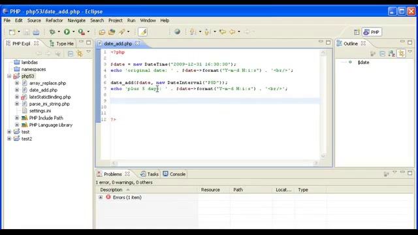
Task: Select the namespaces folder
Action: [33, 69]
